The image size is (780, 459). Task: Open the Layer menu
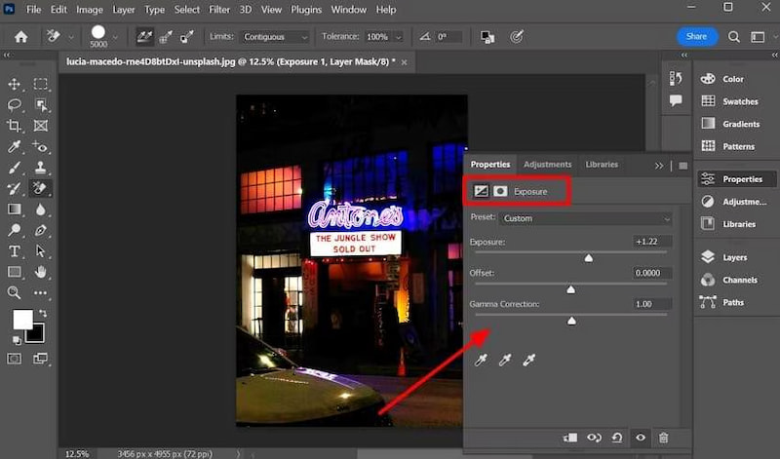pos(124,10)
